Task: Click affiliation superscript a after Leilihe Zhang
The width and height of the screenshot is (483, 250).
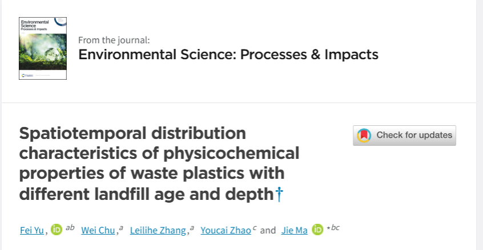Action: pos(192,228)
